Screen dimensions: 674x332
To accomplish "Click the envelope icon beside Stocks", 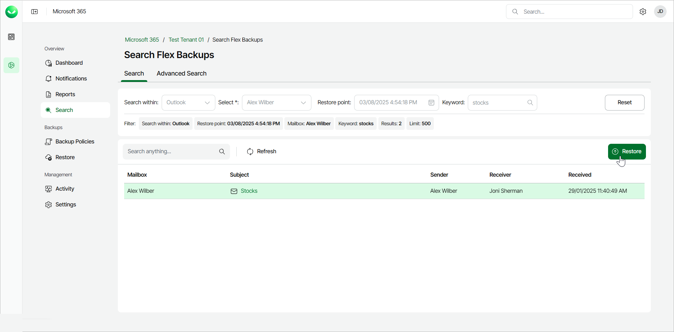I will (x=234, y=191).
